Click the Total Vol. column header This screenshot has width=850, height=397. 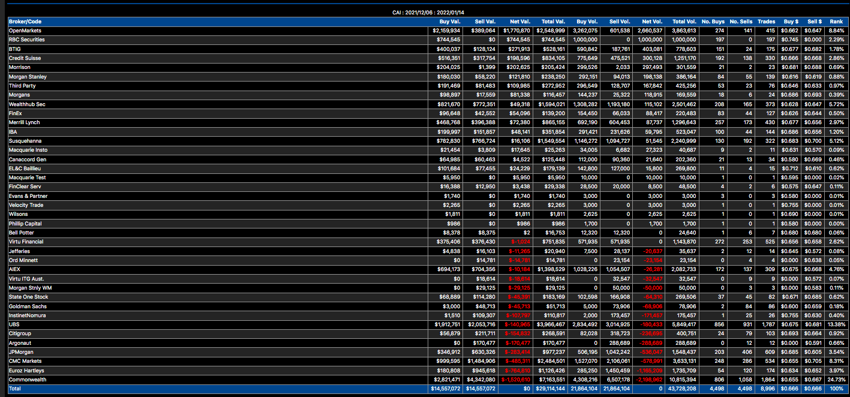(685, 22)
